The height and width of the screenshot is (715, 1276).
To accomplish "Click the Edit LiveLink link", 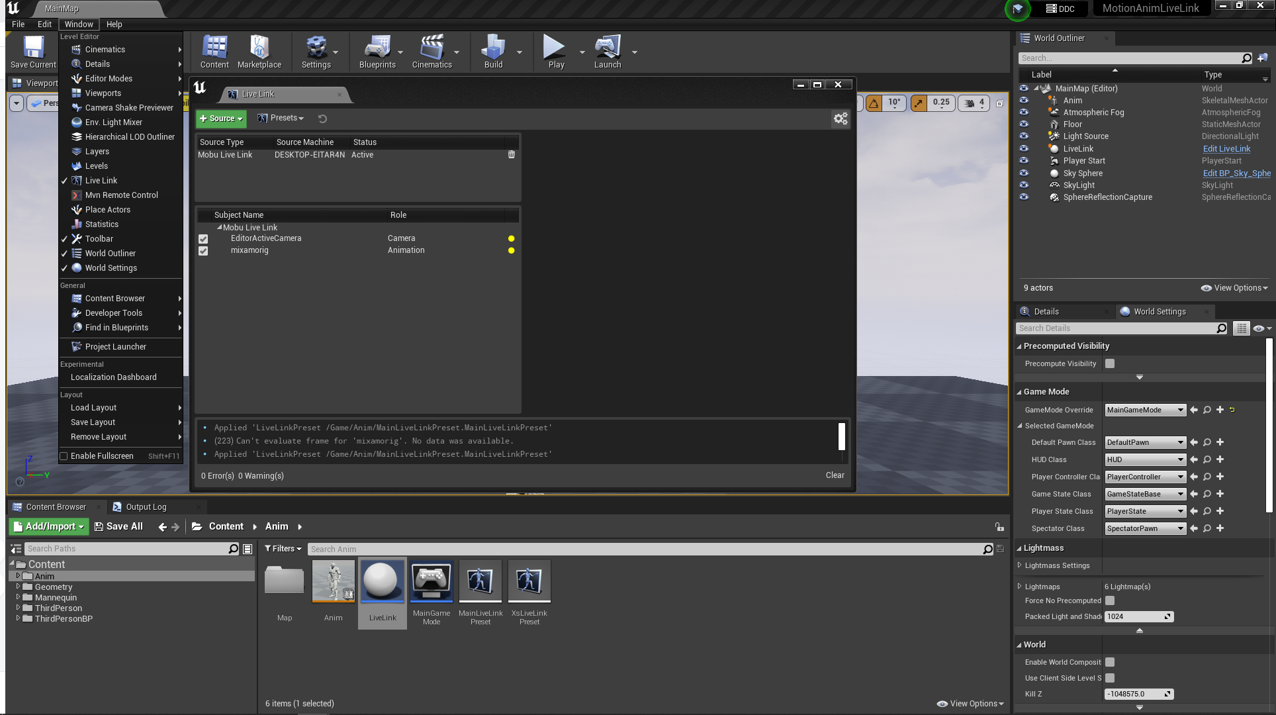I will (x=1226, y=149).
